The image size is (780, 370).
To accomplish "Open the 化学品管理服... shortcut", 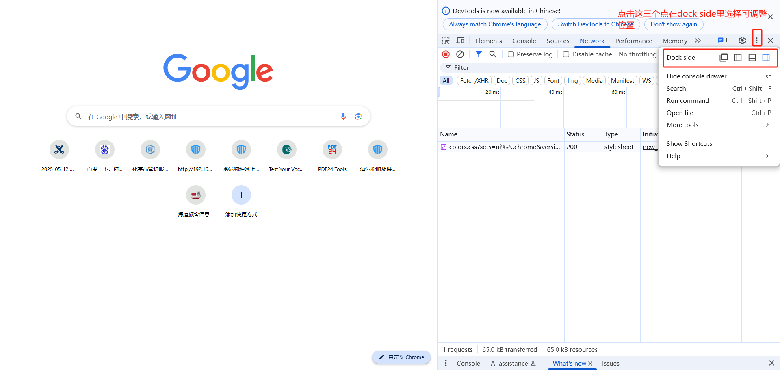I will 150,156.
